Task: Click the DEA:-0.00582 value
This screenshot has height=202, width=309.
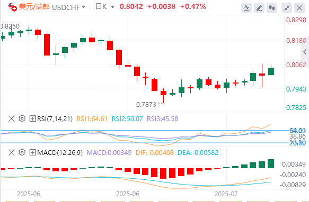Action: click(x=198, y=153)
